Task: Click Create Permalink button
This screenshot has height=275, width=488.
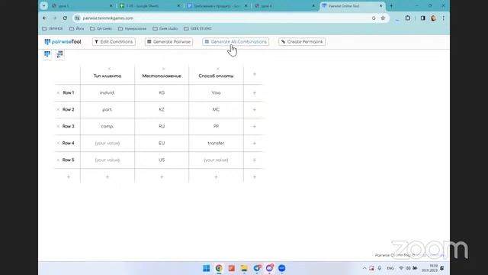Action: pos(302,42)
